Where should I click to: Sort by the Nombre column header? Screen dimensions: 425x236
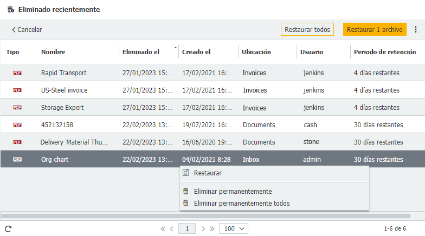point(53,52)
